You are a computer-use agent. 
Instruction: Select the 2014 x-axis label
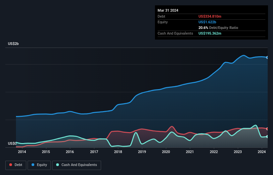point(22,152)
